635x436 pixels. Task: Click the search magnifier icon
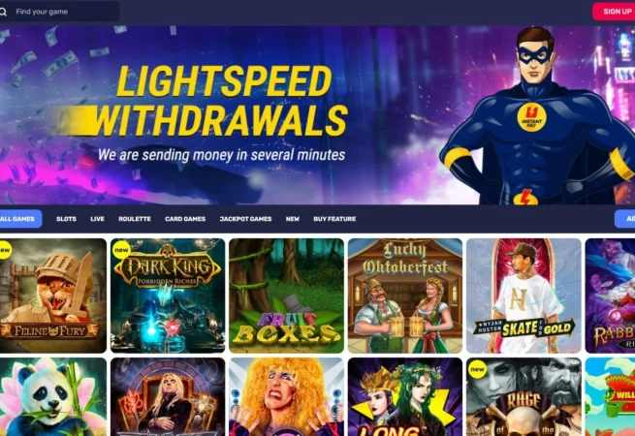(x=3, y=12)
